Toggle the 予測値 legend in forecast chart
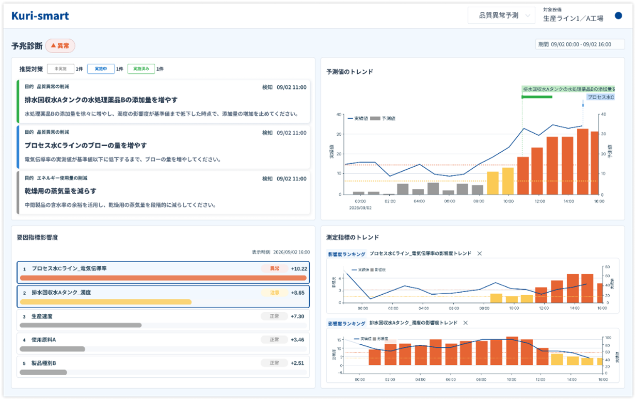636x400 pixels. point(384,118)
